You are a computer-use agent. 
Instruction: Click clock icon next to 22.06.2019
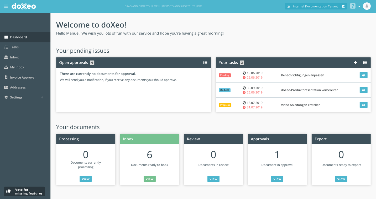pyautogui.click(x=244, y=78)
